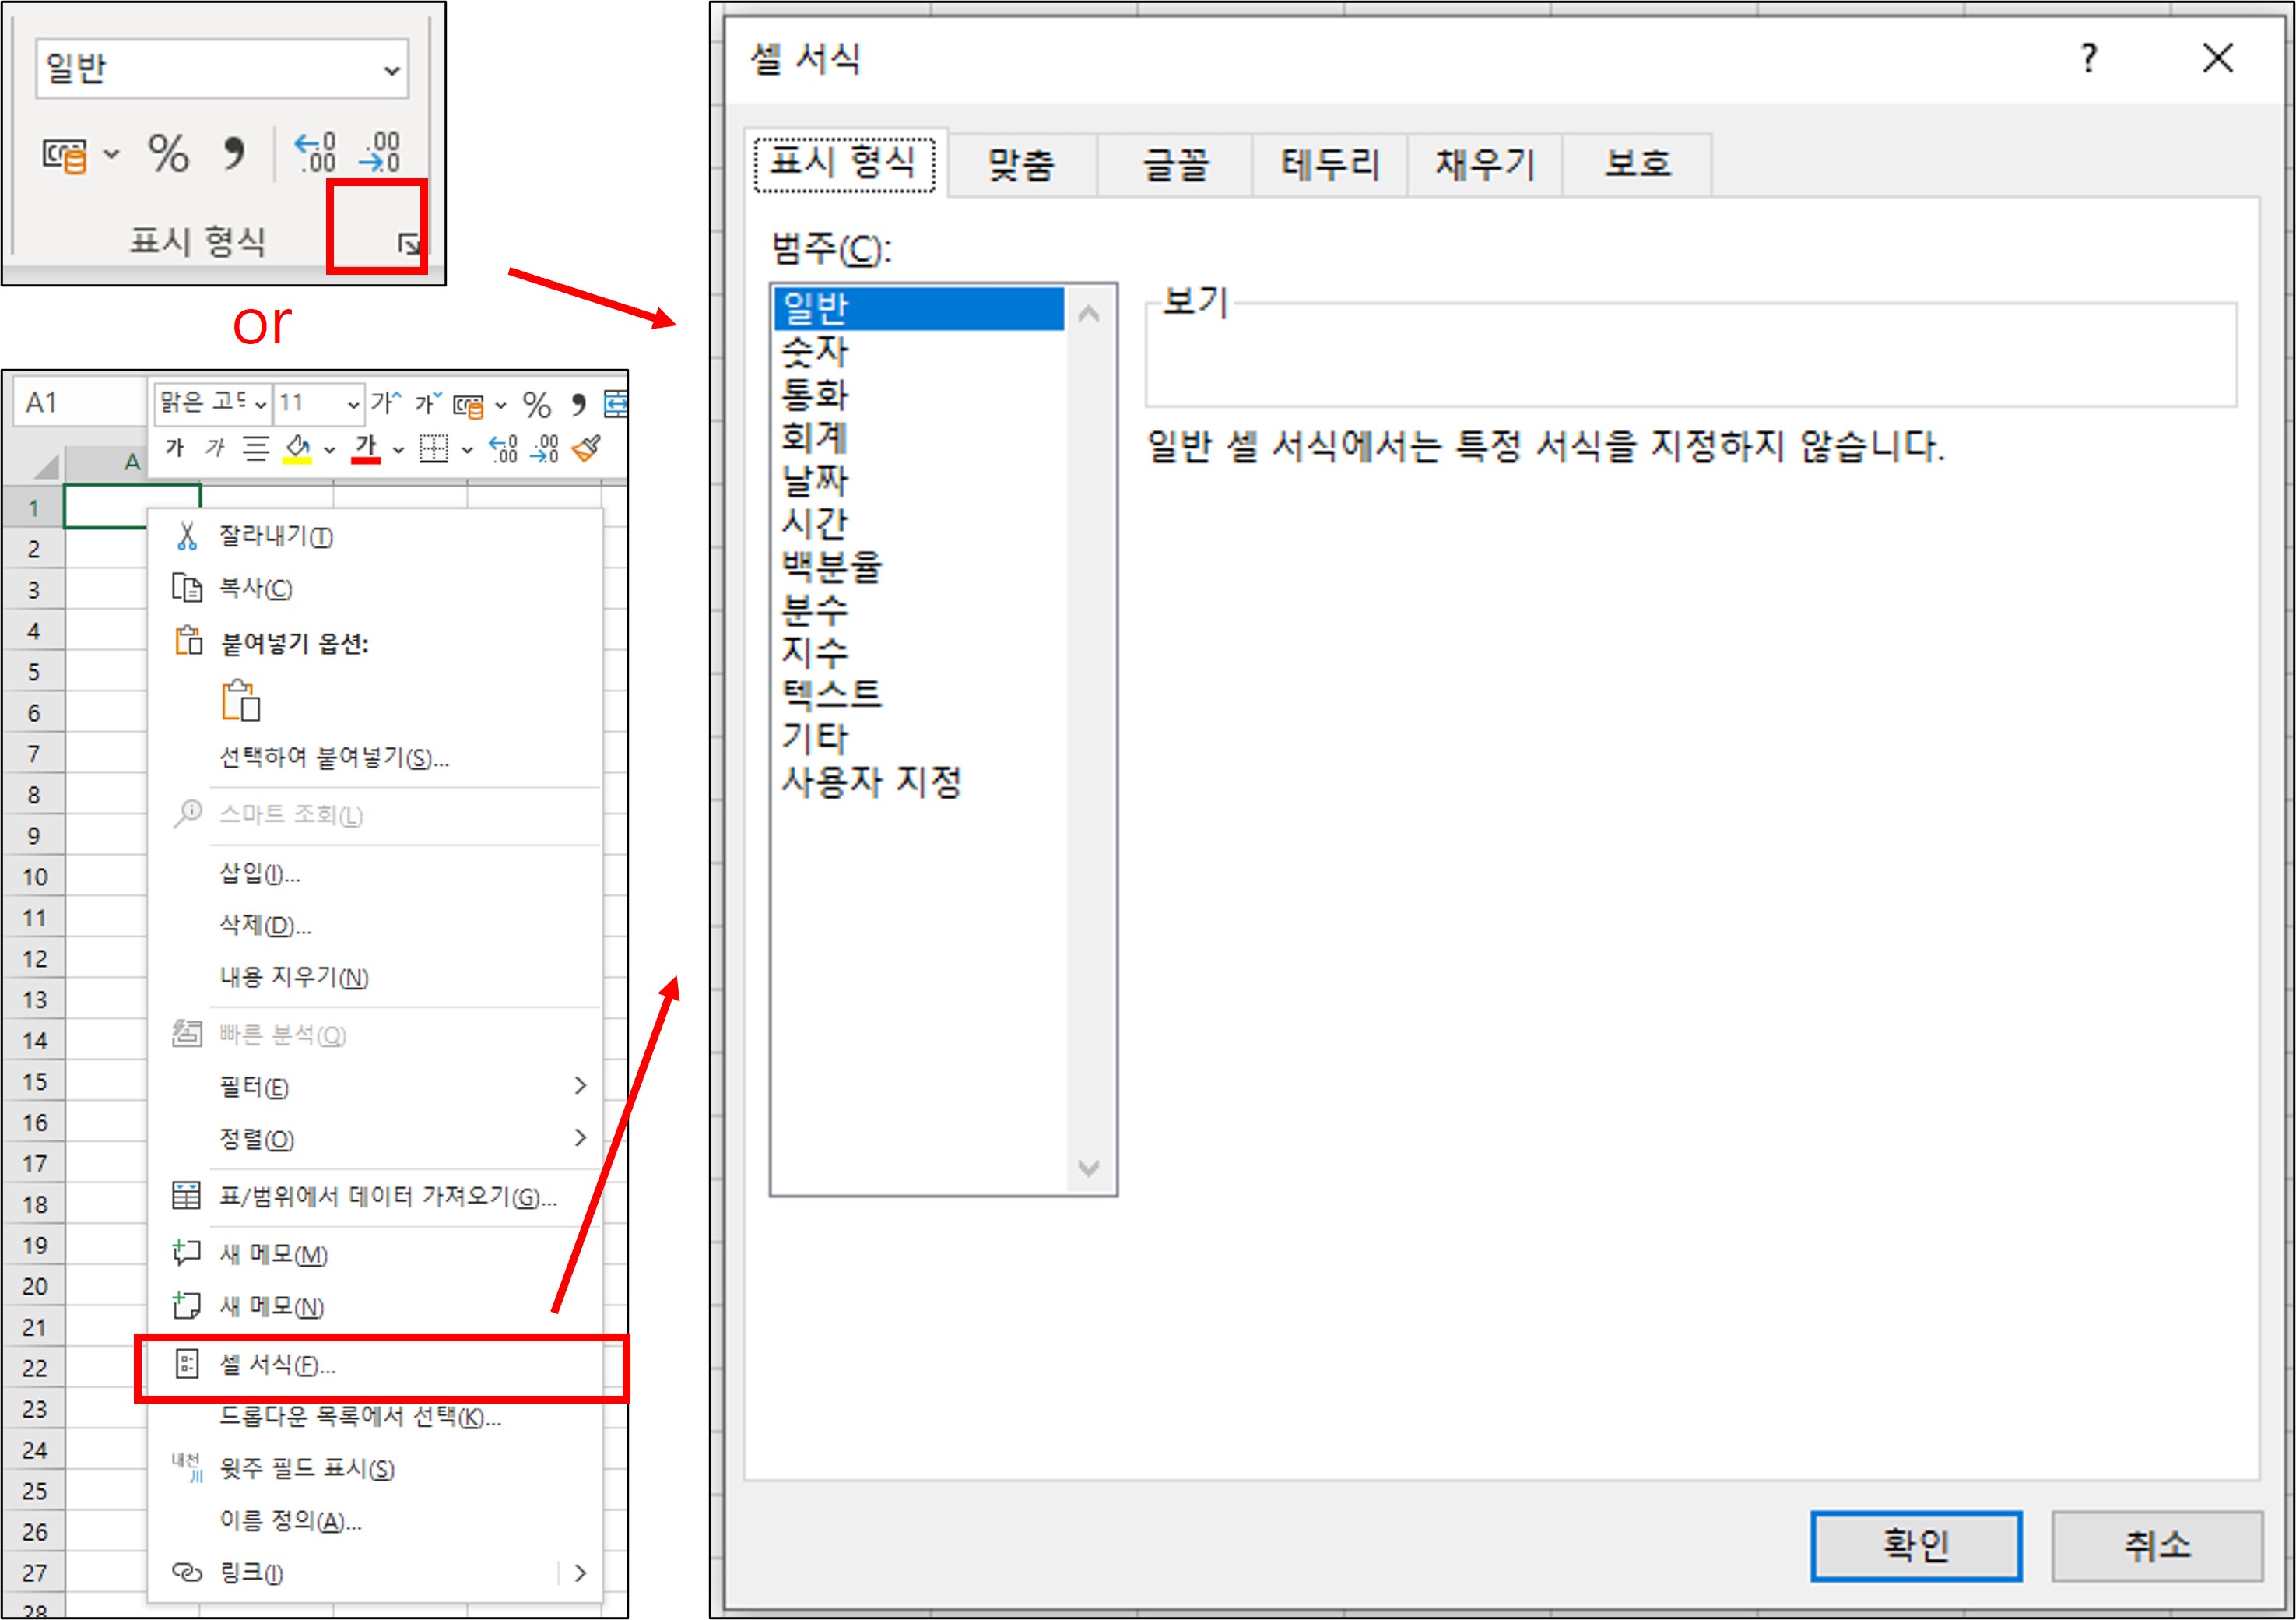Click the Format Painter brush icon
The width and height of the screenshot is (2296, 1620).
(x=587, y=449)
